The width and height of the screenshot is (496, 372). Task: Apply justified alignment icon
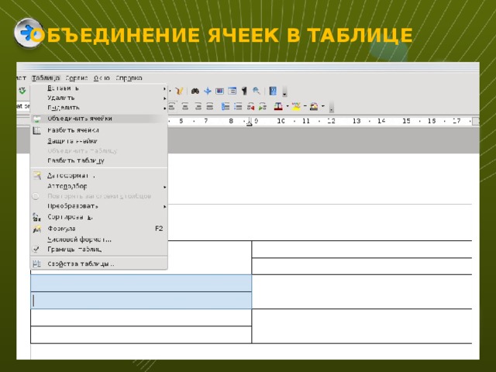(210, 107)
